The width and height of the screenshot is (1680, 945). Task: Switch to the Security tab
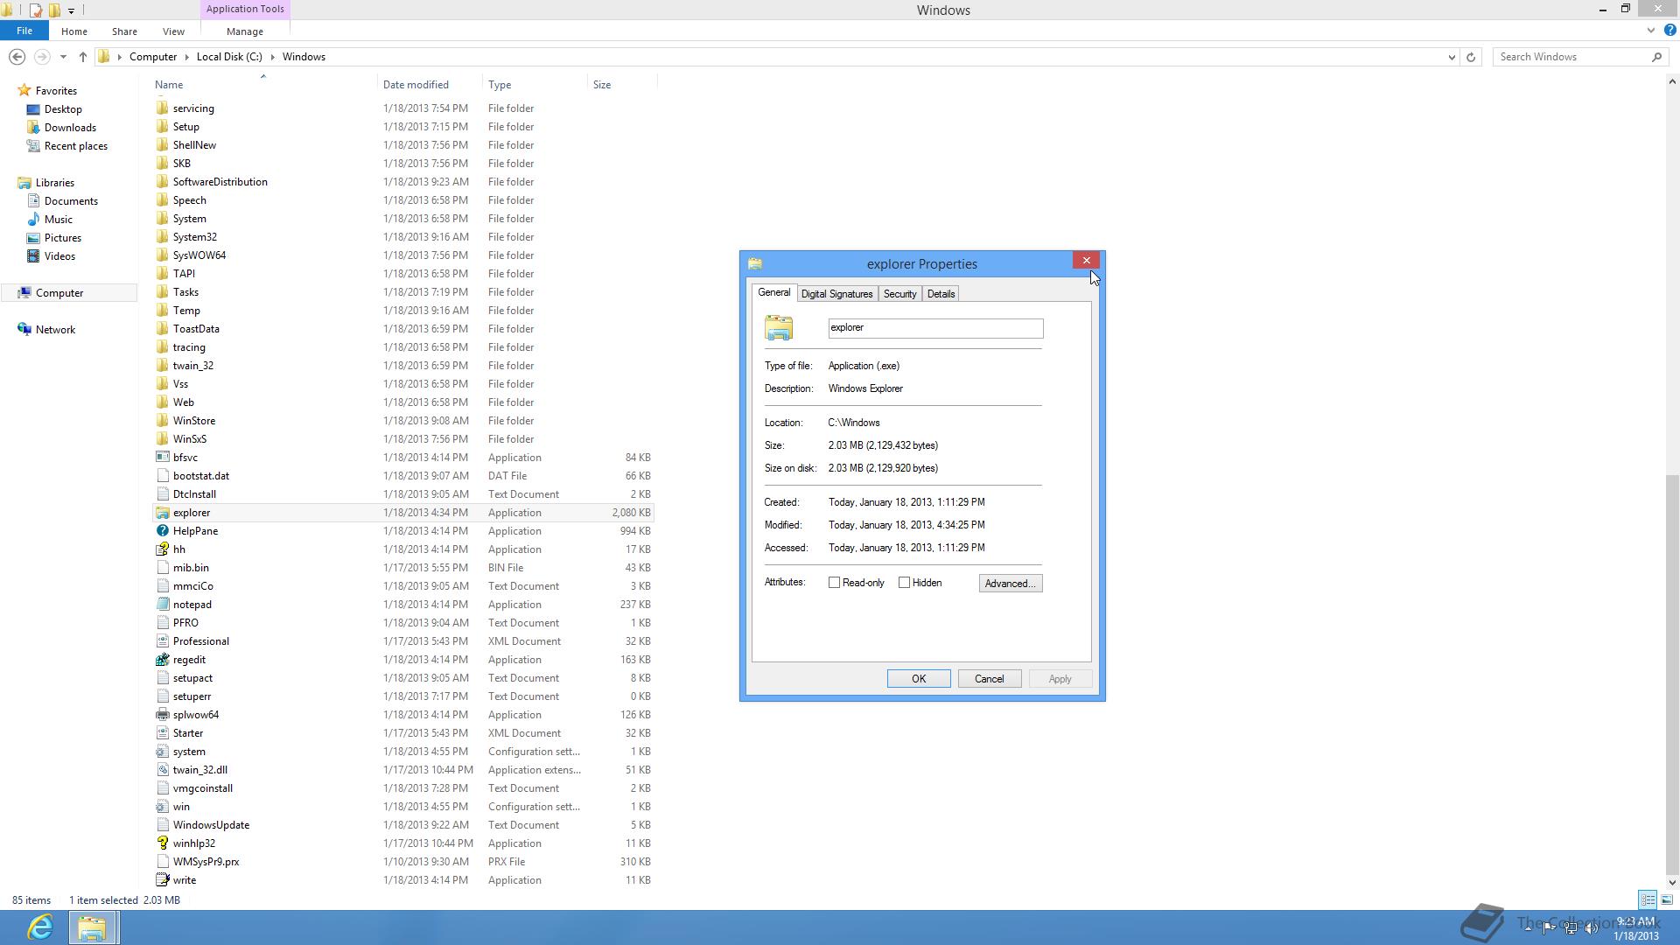point(899,294)
